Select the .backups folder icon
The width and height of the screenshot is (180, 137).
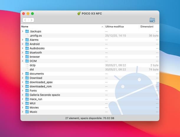click(x=27, y=31)
